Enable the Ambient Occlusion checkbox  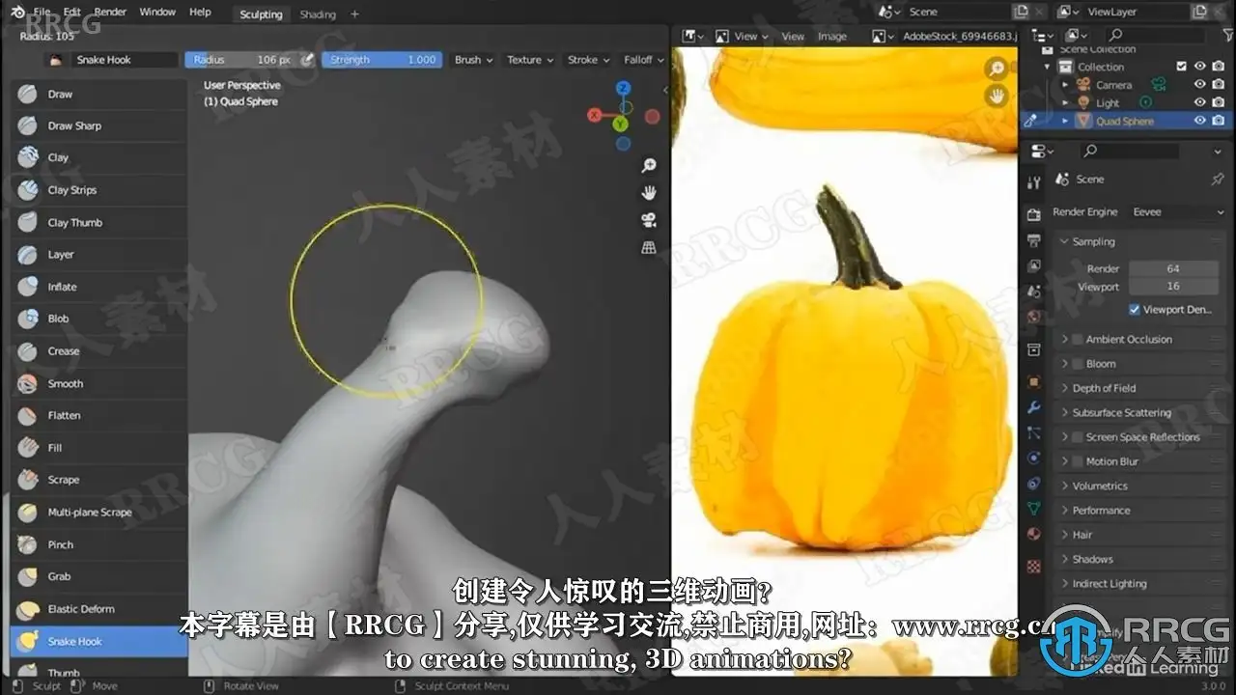[x=1078, y=340]
